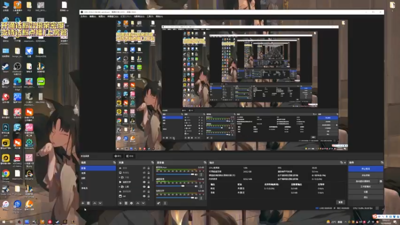
Task: Open the audio mixer's bottom three-dot menu
Action: tap(165, 203)
